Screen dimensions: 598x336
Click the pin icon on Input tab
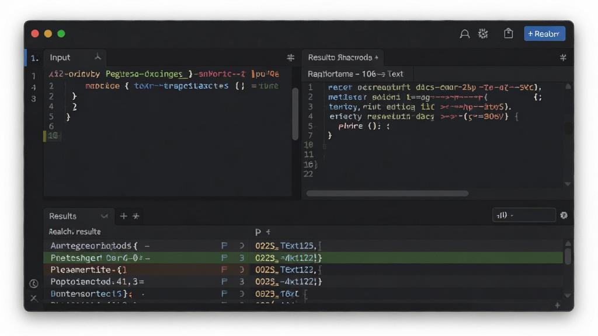click(x=98, y=57)
